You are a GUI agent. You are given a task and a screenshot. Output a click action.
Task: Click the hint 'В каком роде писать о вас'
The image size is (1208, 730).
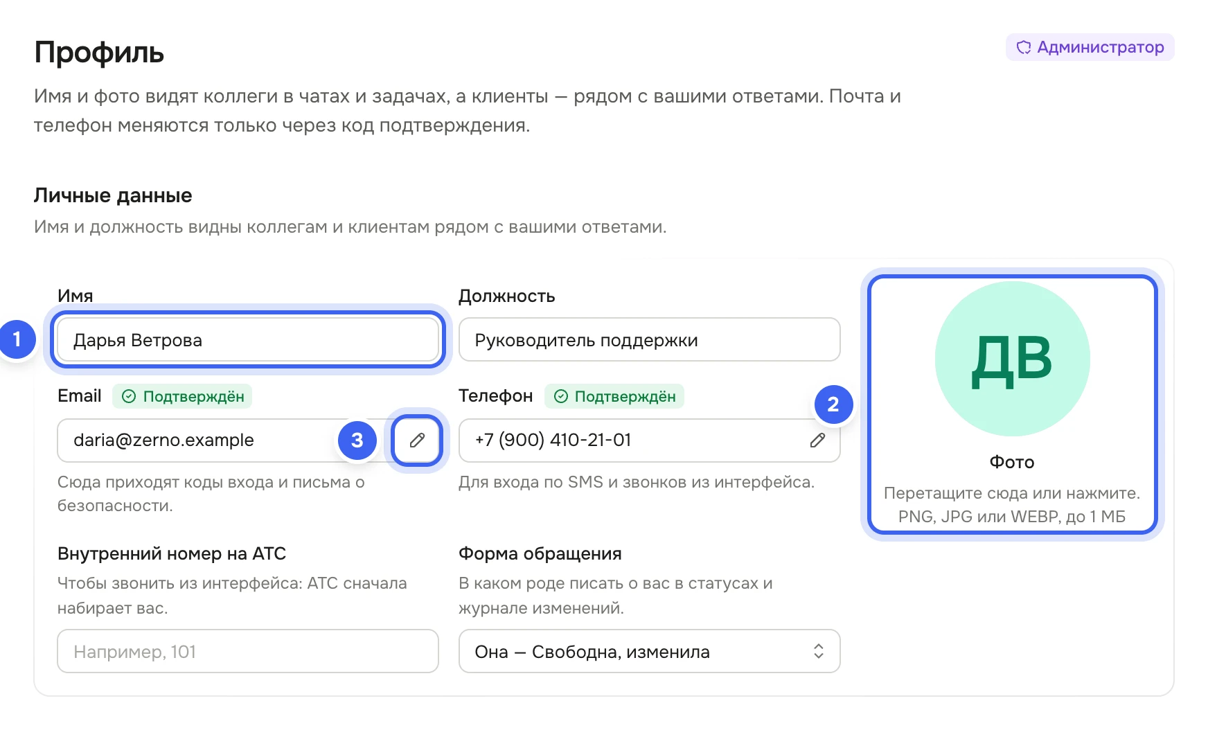[x=616, y=596]
